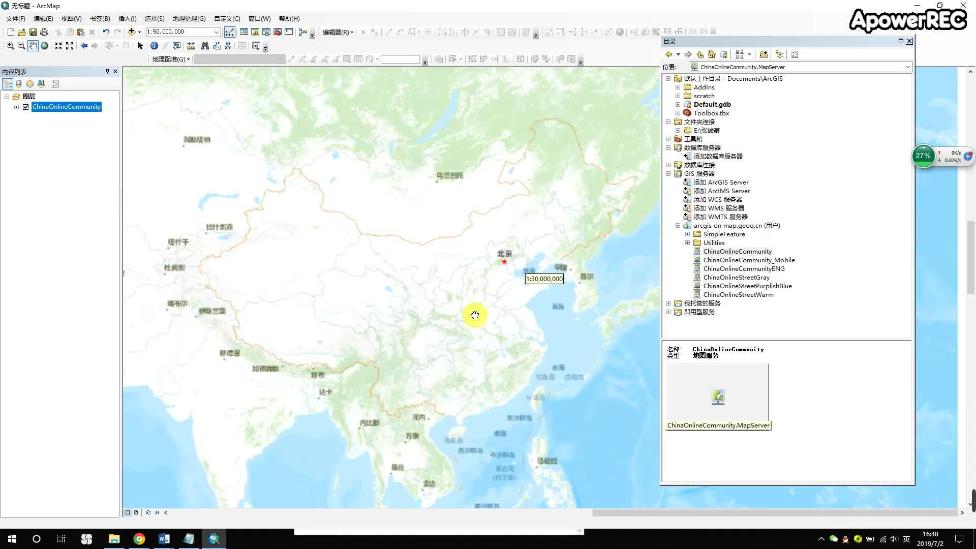Click the Go To XY tool
Screen dimensions: 976x549
click(228, 46)
